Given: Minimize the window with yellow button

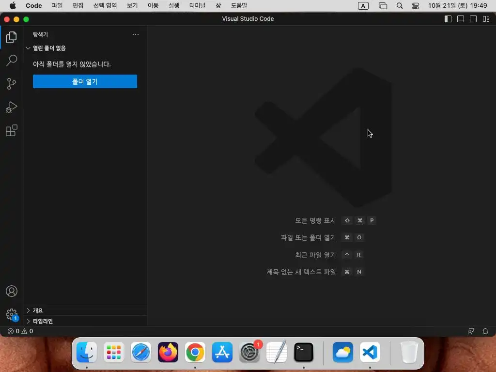Looking at the screenshot, I should pyautogui.click(x=16, y=19).
